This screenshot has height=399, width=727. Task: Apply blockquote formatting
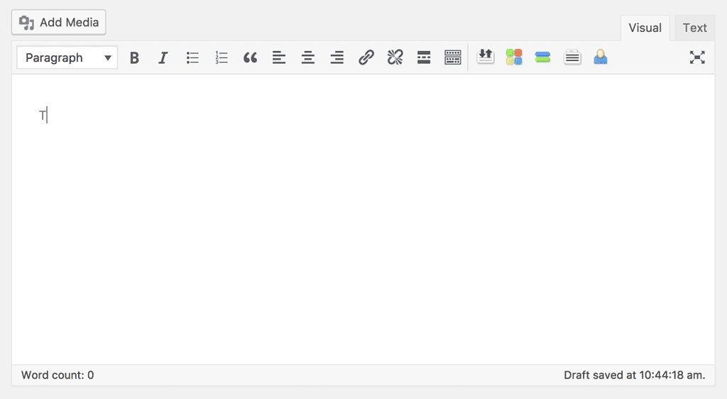[x=250, y=58]
